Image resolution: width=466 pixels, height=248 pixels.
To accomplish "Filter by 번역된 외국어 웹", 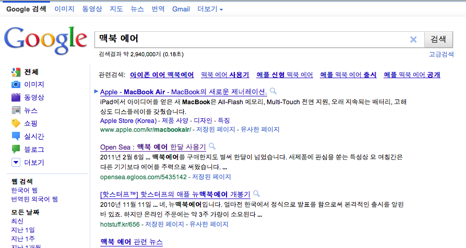I will 34,200.
